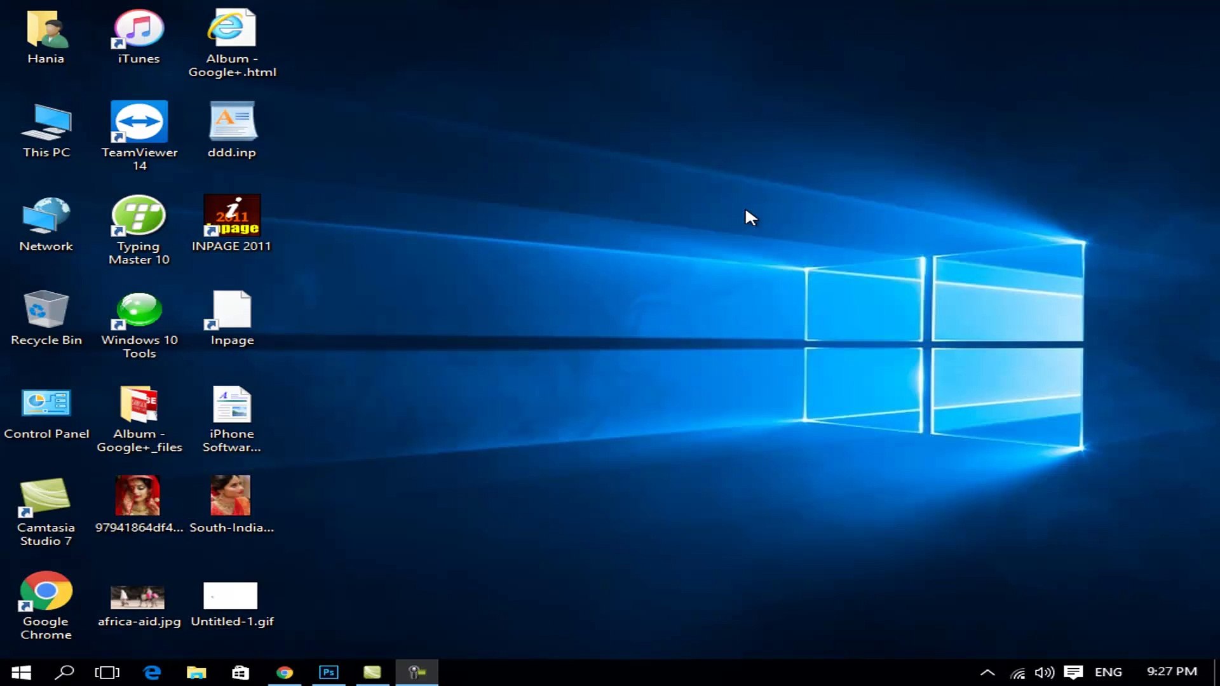Open File Explorer from the taskbar

tap(196, 672)
